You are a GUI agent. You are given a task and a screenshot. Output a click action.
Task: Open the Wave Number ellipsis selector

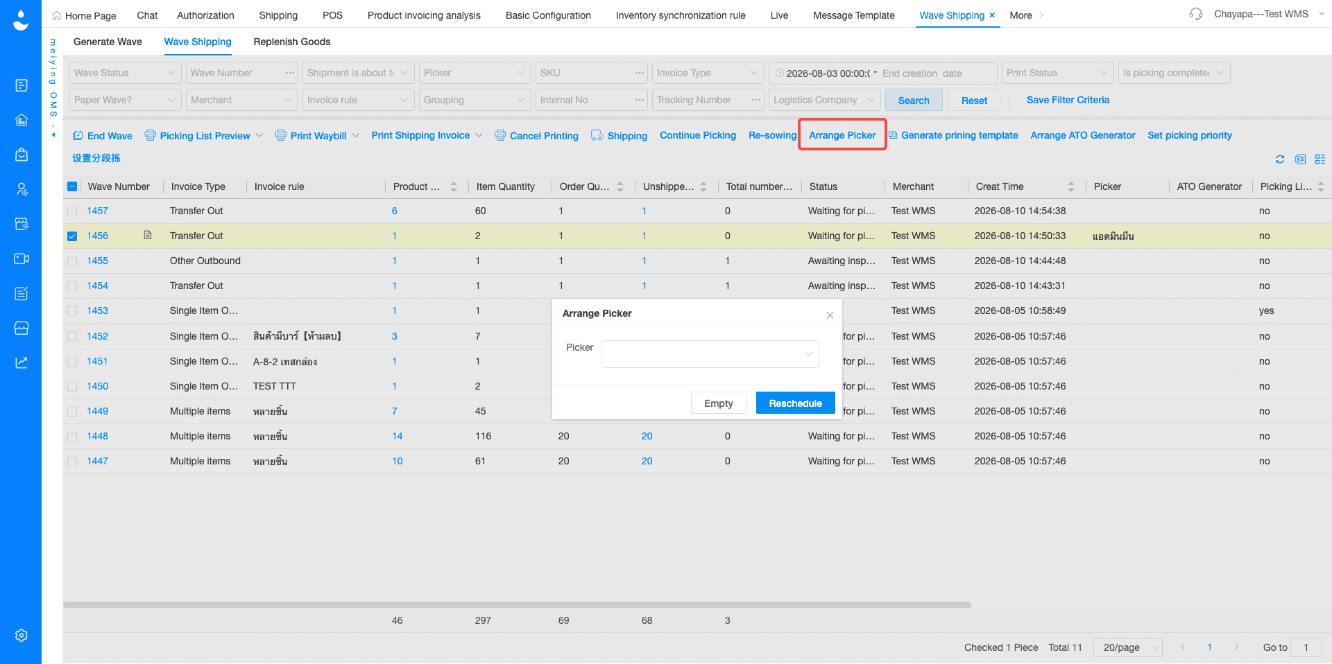[x=290, y=73]
